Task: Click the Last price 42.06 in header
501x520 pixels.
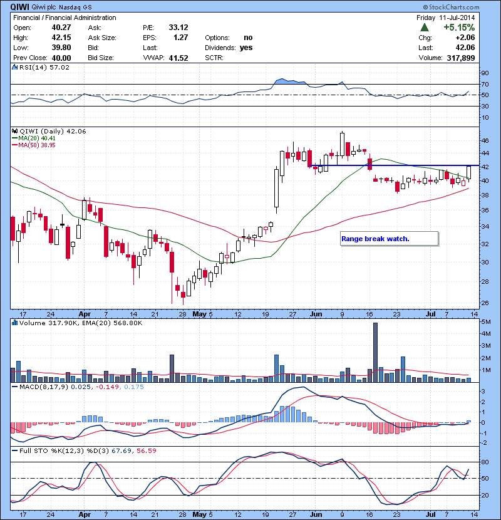Action: [x=465, y=48]
